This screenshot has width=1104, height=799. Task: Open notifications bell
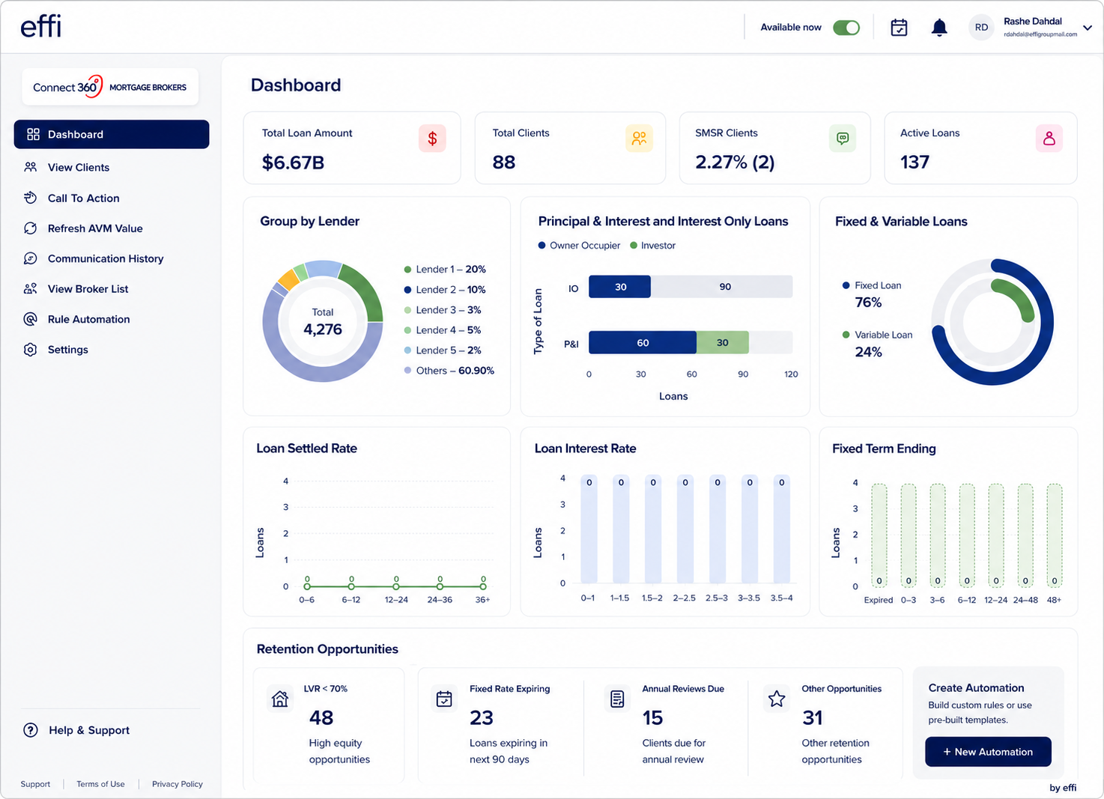939,28
